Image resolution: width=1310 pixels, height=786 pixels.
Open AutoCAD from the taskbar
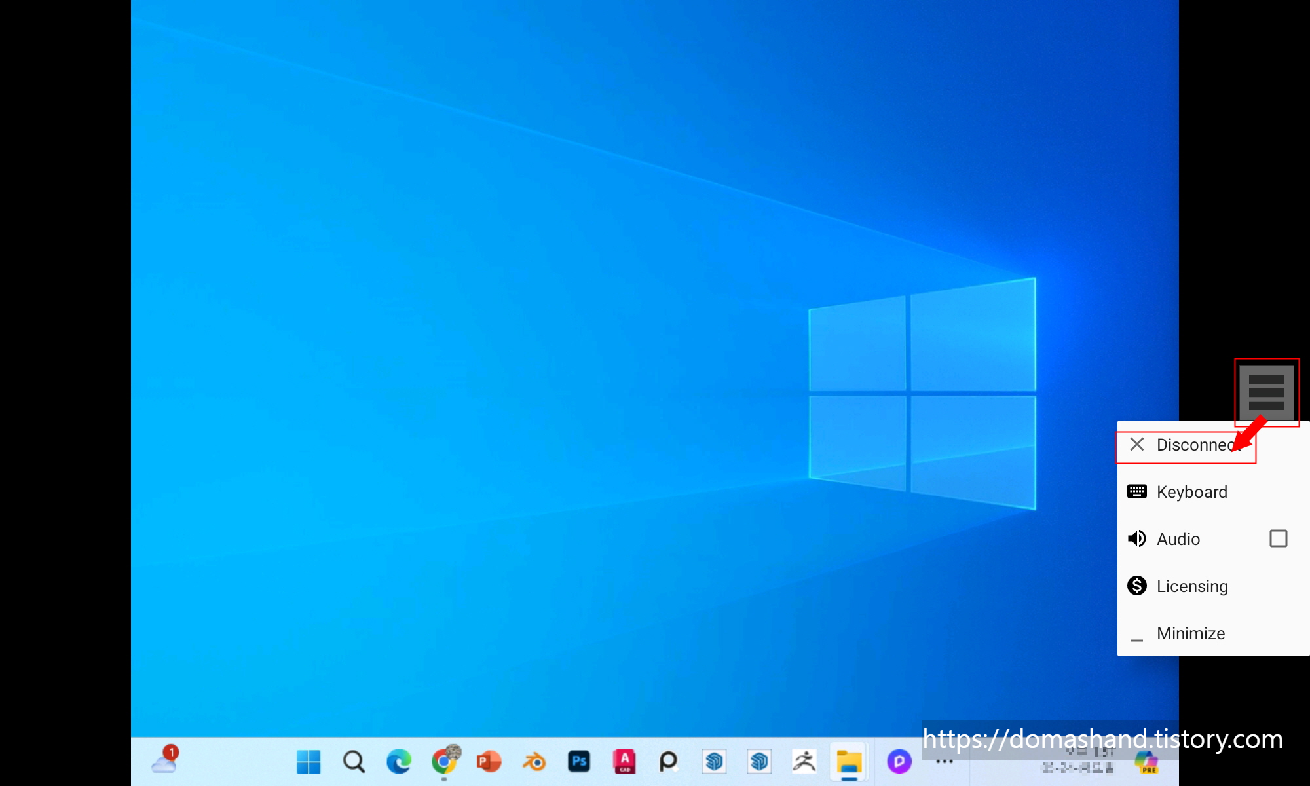[x=624, y=762]
